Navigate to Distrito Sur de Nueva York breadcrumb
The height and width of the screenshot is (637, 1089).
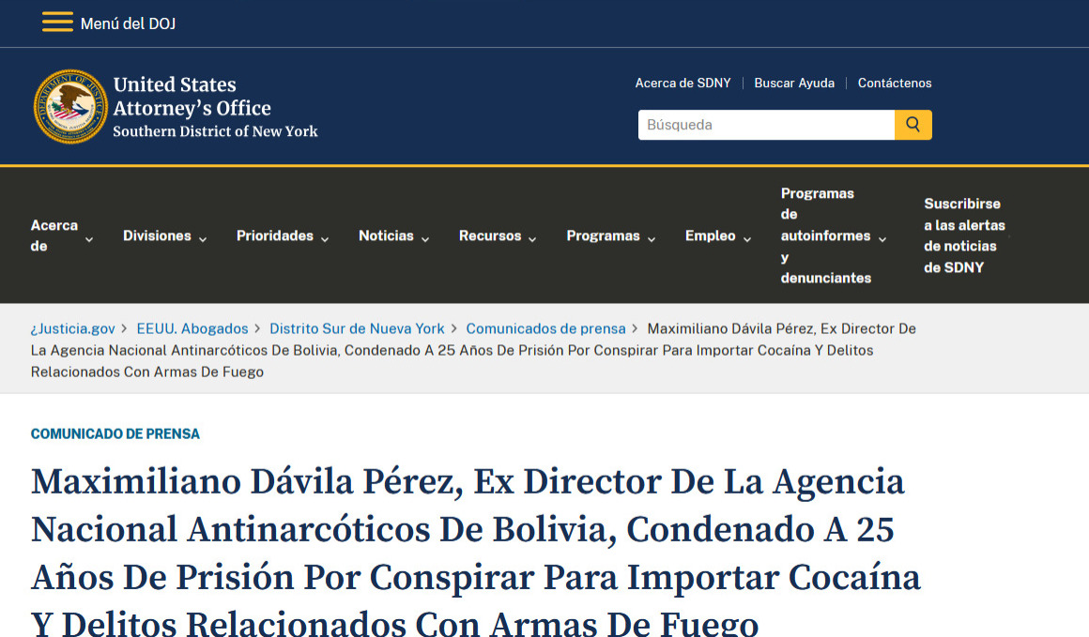(357, 328)
